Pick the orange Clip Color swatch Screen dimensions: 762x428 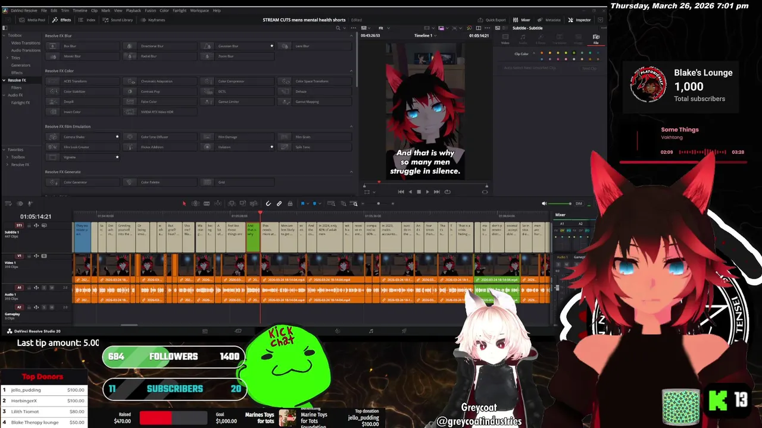[x=542, y=53]
